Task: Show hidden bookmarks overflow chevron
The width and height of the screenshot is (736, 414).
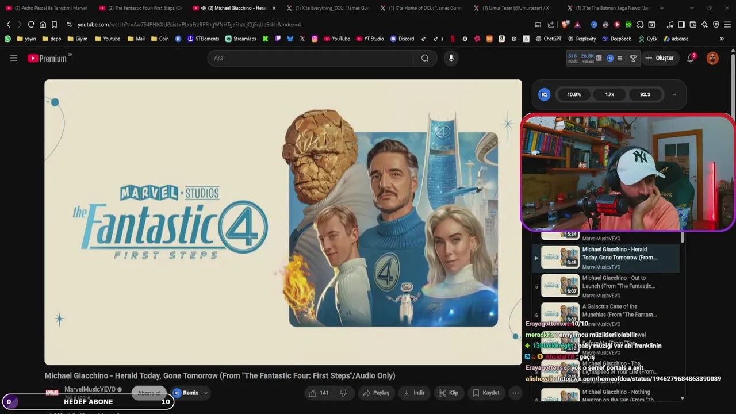Action: [722, 39]
